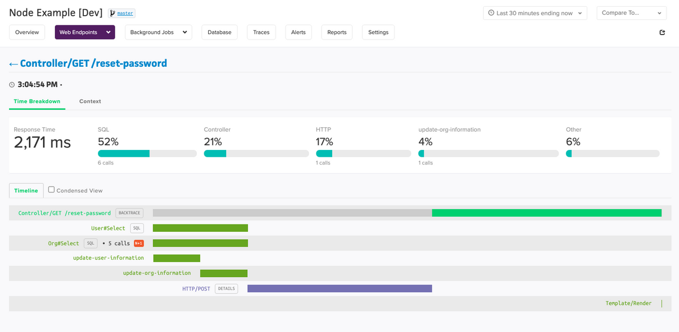This screenshot has height=332, width=679.
Task: Click the purple HTTP/POST timeline bar
Action: (x=339, y=288)
